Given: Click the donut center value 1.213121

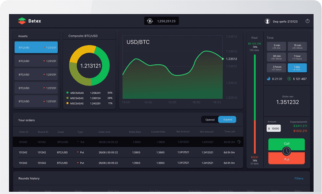Looking at the screenshot, I should click(x=90, y=66).
